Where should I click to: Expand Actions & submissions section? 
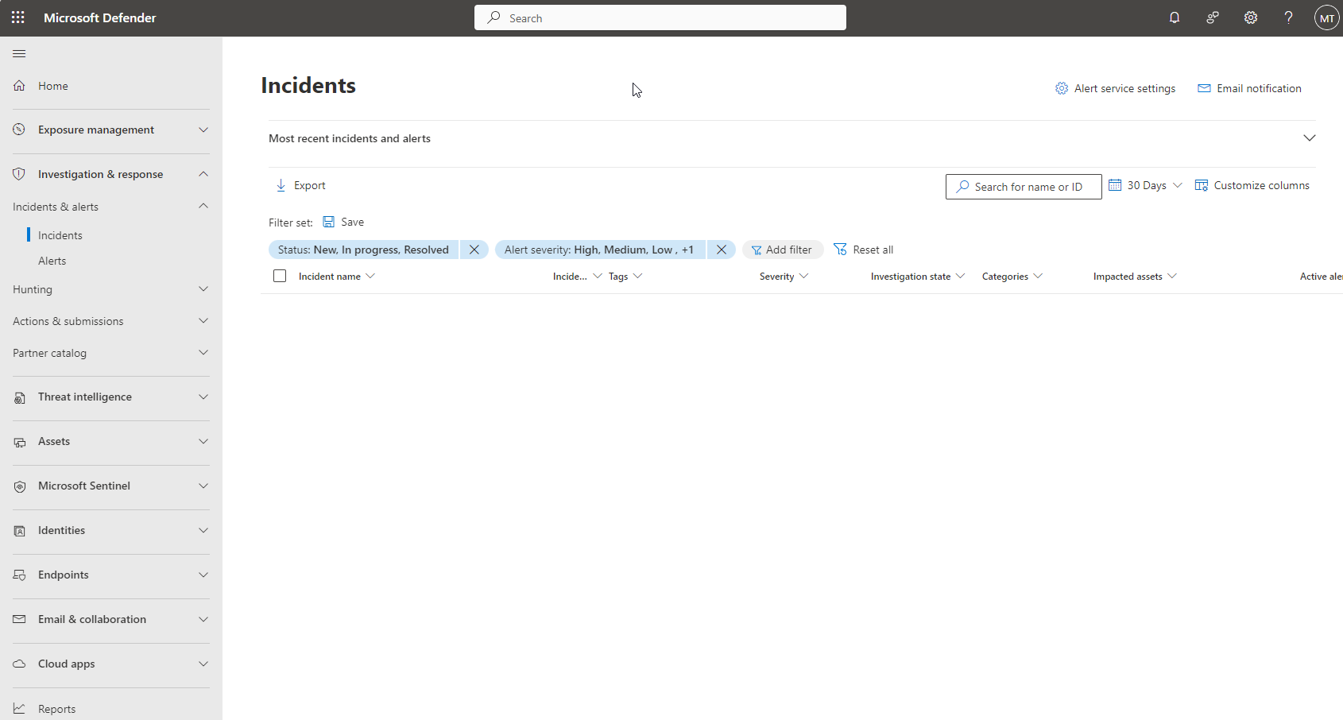tap(203, 321)
